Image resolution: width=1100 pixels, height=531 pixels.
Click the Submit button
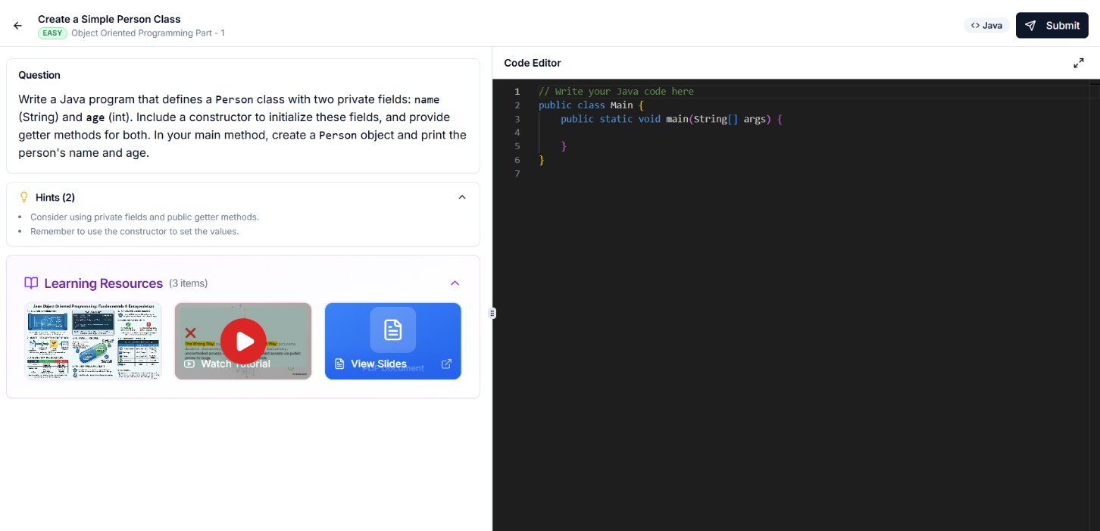click(1052, 26)
